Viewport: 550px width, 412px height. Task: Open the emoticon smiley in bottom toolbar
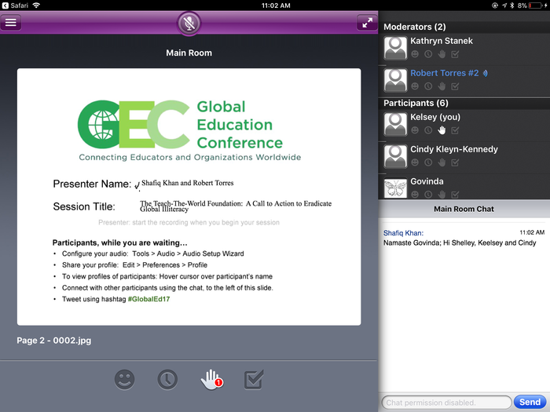pyautogui.click(x=124, y=380)
